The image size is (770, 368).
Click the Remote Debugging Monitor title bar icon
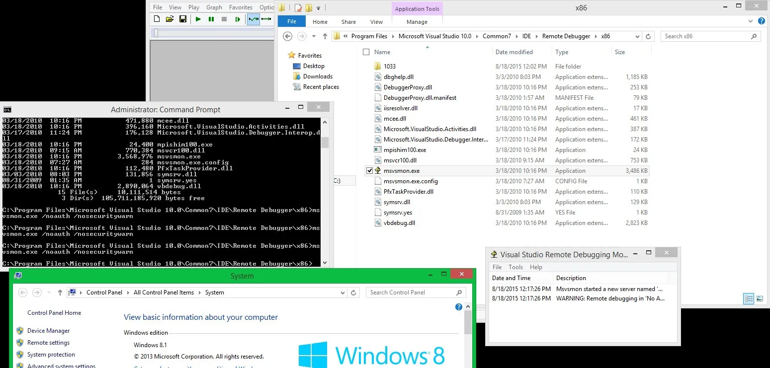point(494,255)
